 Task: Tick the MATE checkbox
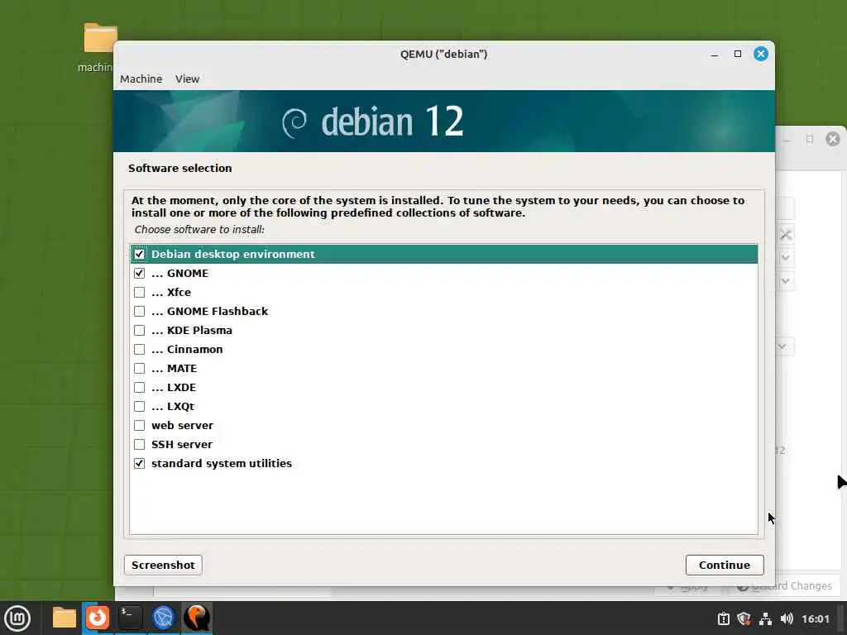click(139, 368)
